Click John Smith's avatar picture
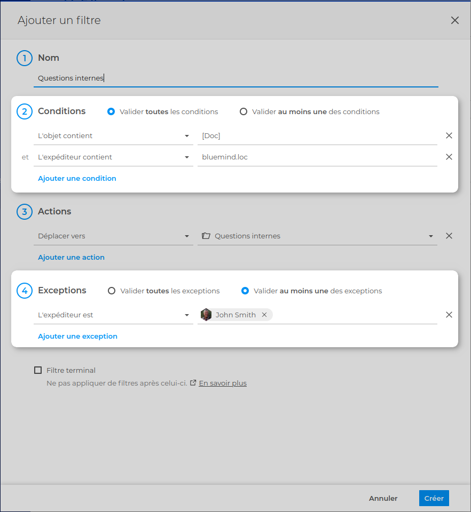 [x=206, y=315]
